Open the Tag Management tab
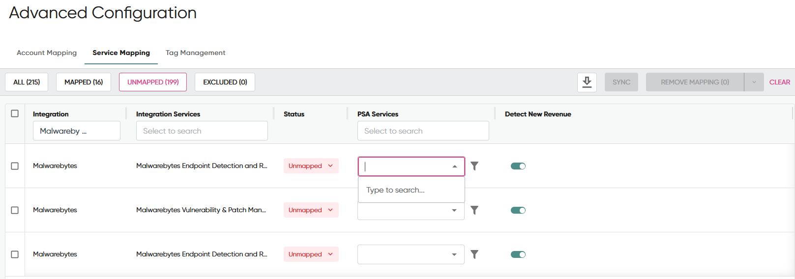Screen dimensions: 795x279 [195, 53]
